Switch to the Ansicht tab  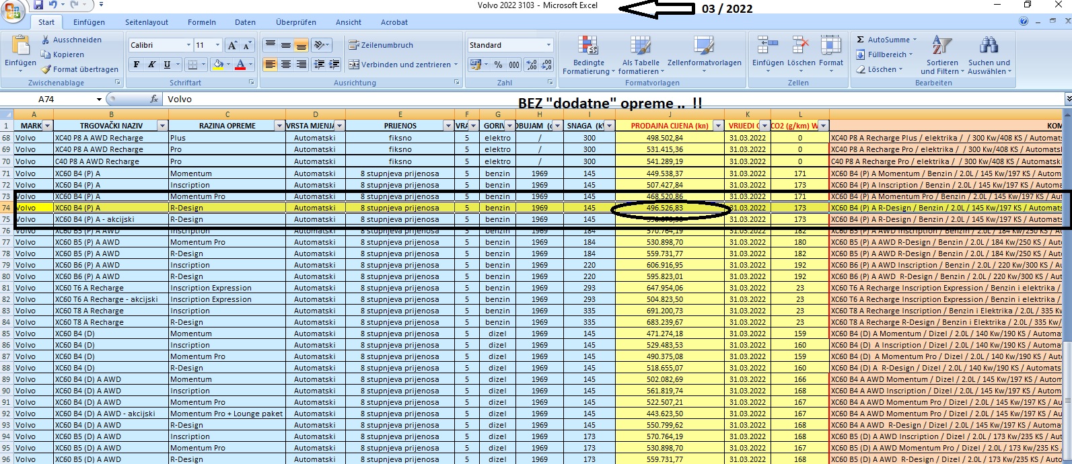[x=349, y=22]
